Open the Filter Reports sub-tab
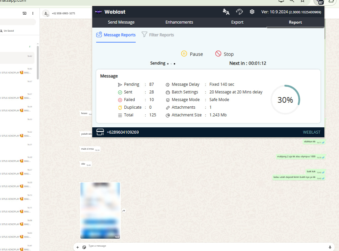 [x=158, y=35]
